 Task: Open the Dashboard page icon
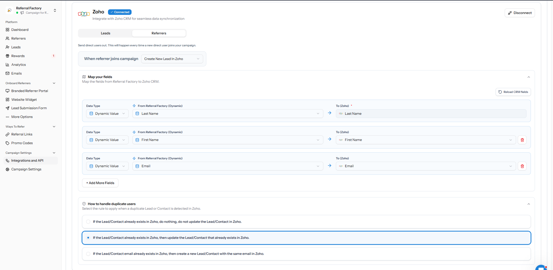8,30
